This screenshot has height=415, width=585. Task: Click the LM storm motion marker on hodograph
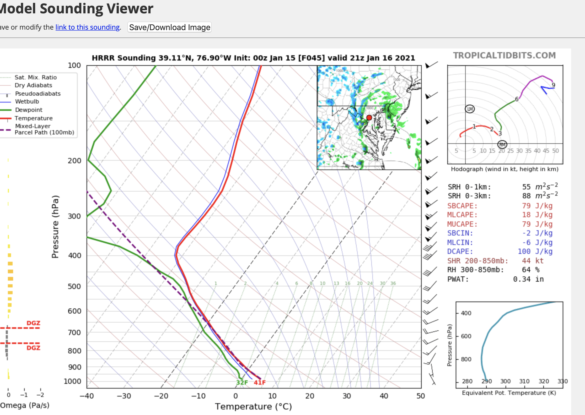pos(470,109)
